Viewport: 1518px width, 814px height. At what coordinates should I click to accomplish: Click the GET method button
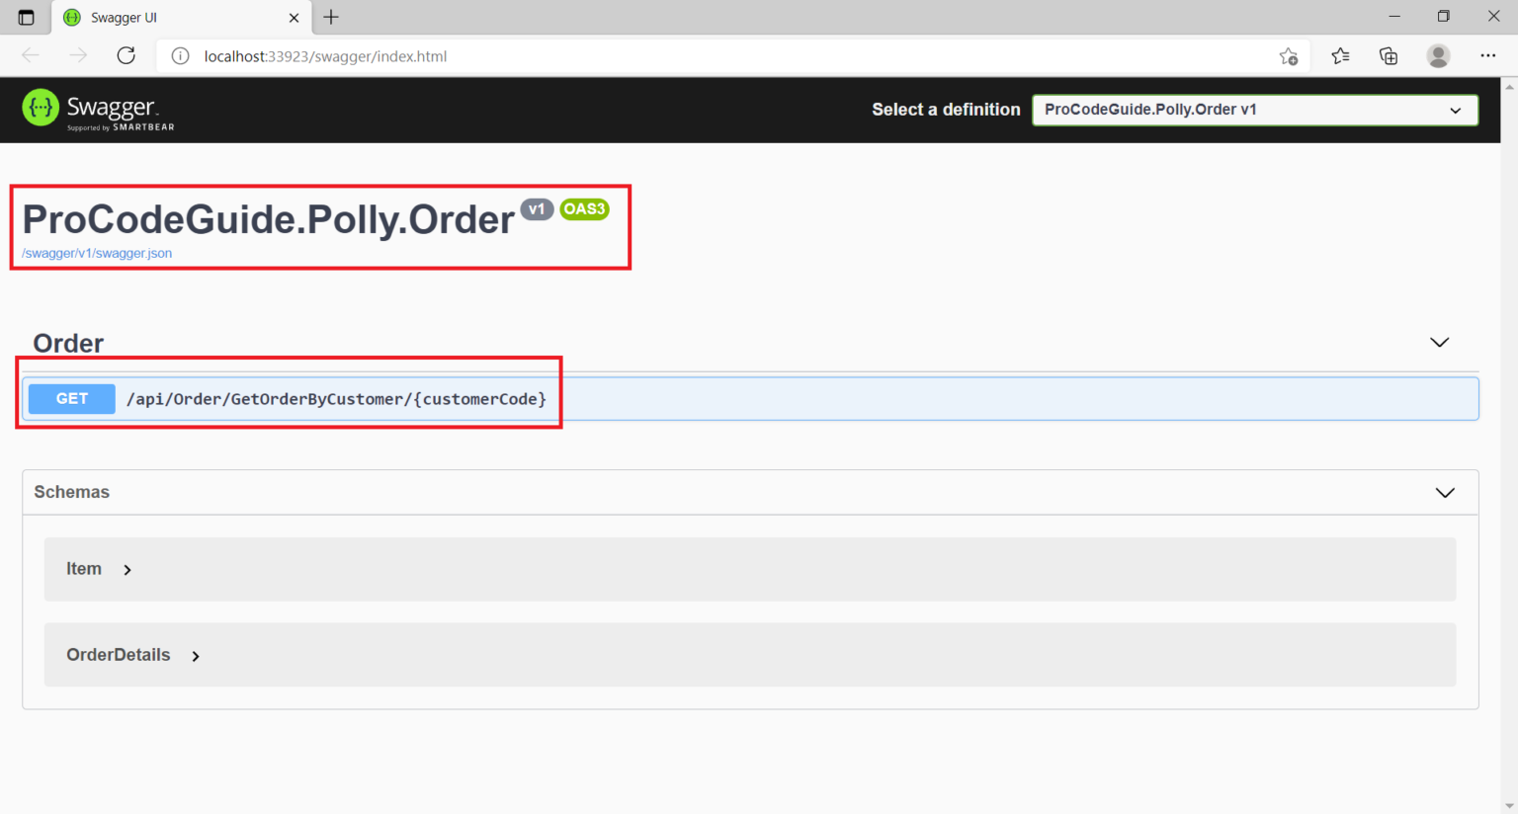coord(71,398)
